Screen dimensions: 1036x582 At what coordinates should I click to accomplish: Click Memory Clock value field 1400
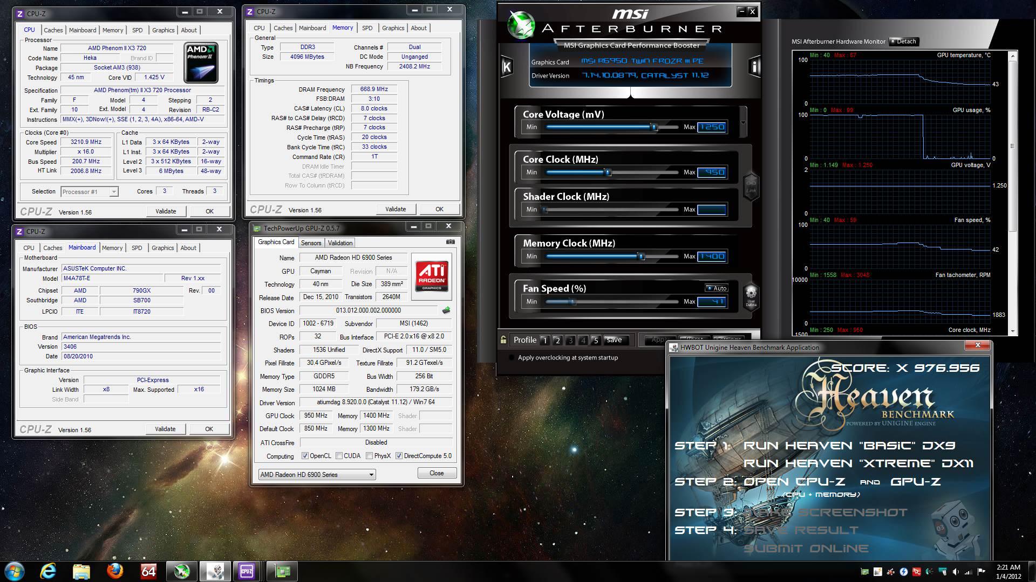tap(712, 257)
